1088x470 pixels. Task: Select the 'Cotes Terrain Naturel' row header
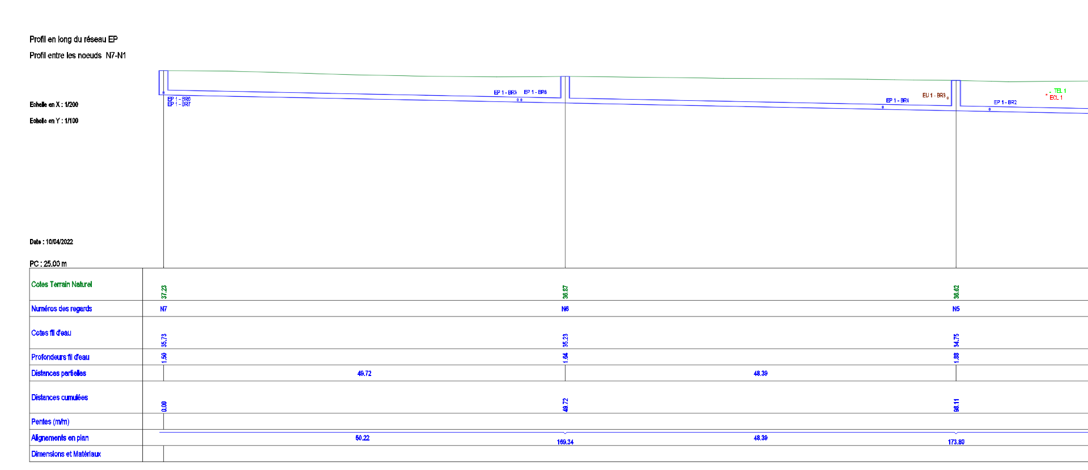(61, 284)
